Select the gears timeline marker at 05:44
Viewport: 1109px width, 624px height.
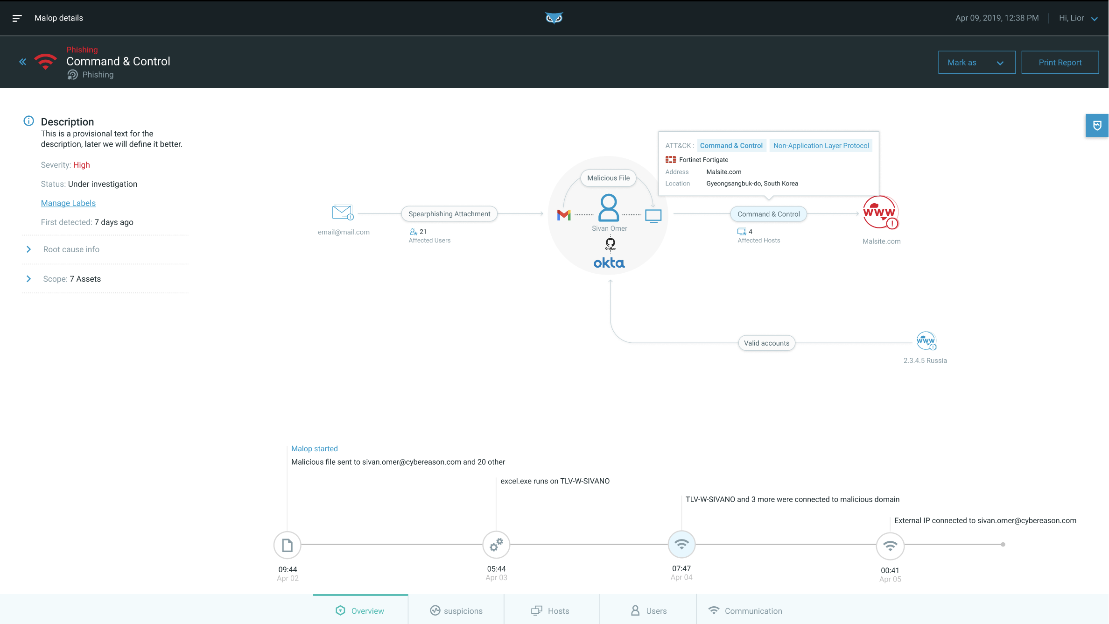(496, 545)
